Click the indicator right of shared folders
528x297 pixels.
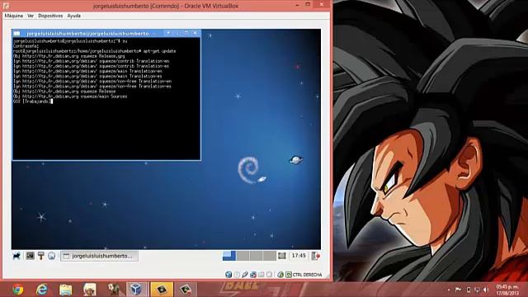tap(269, 275)
